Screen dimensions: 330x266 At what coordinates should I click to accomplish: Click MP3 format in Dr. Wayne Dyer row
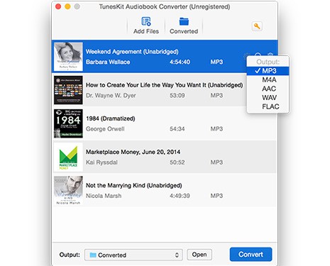pyautogui.click(x=216, y=96)
